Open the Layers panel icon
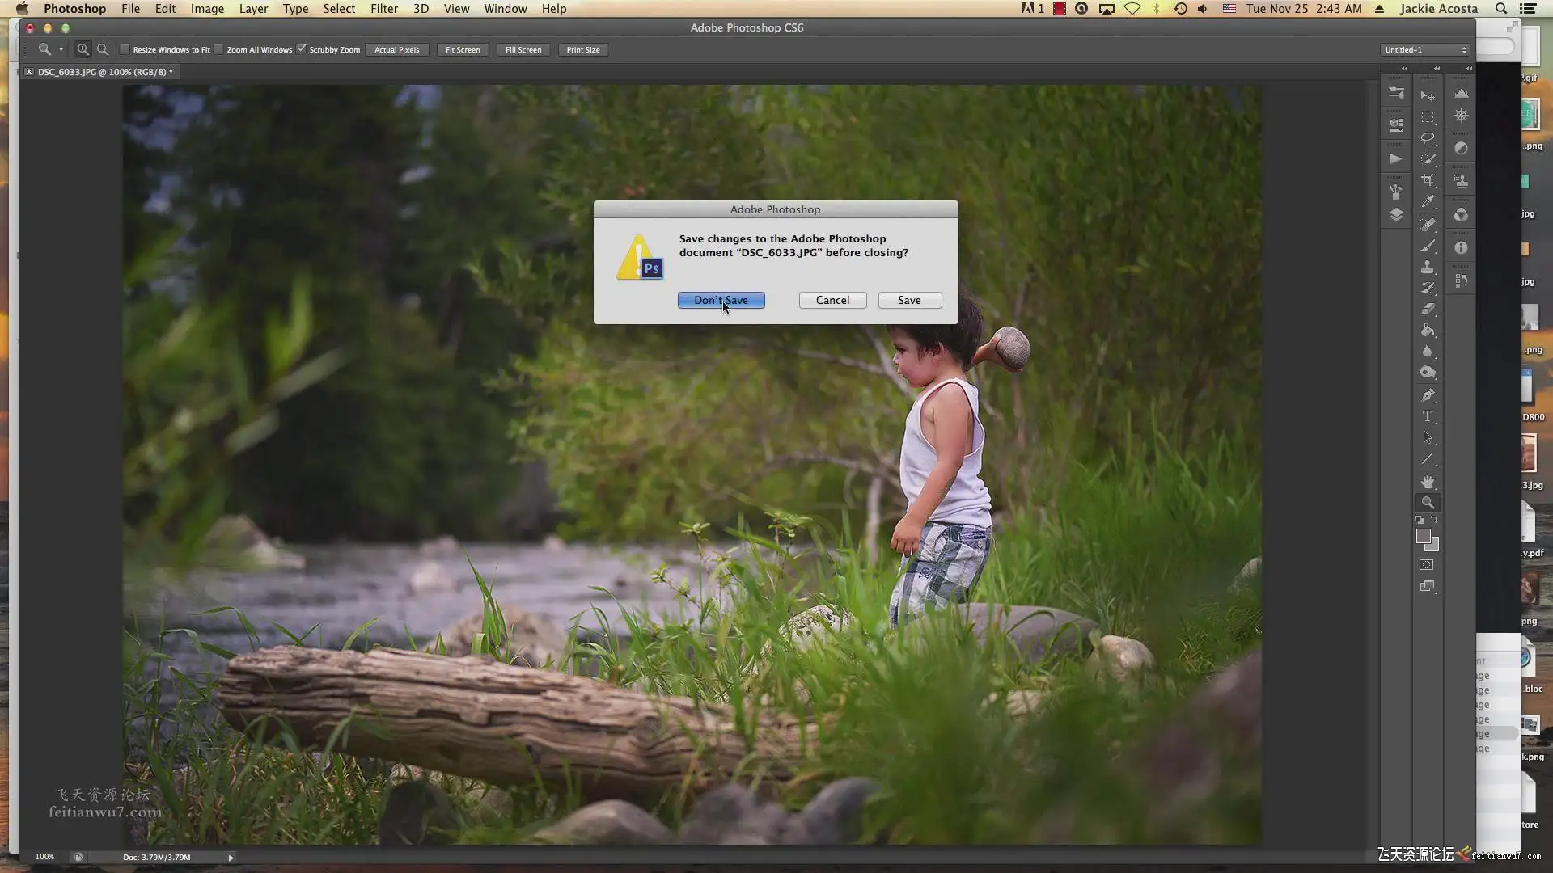 pos(1396,215)
